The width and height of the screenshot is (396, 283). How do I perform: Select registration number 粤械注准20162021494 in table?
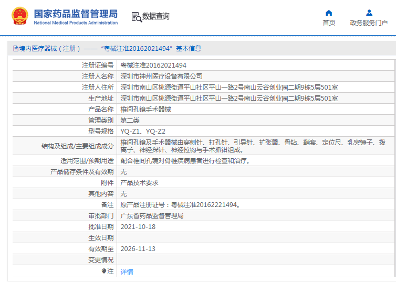coord(153,66)
